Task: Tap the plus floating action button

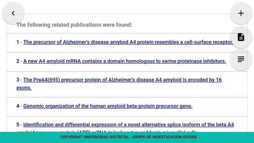Action: [241, 13]
